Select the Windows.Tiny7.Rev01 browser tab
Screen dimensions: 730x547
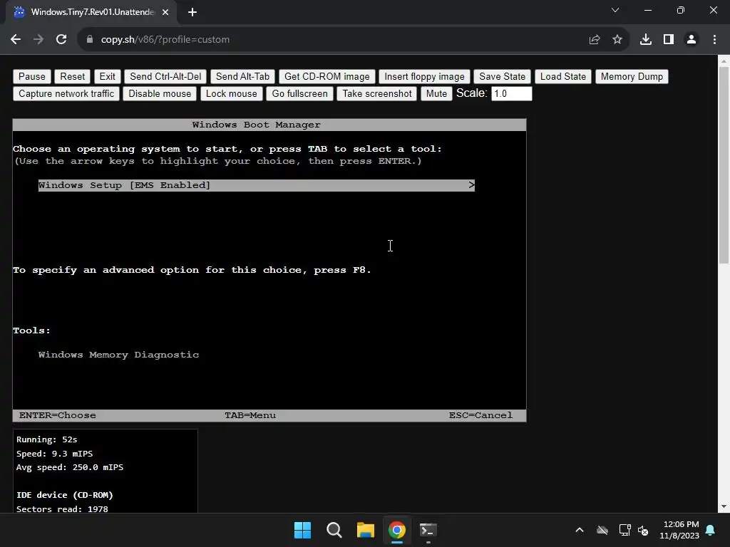[92, 12]
